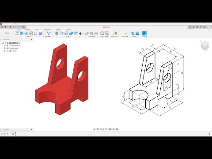Switch to the Plastic tab
The width and height of the screenshot is (212, 159).
pos(58,30)
